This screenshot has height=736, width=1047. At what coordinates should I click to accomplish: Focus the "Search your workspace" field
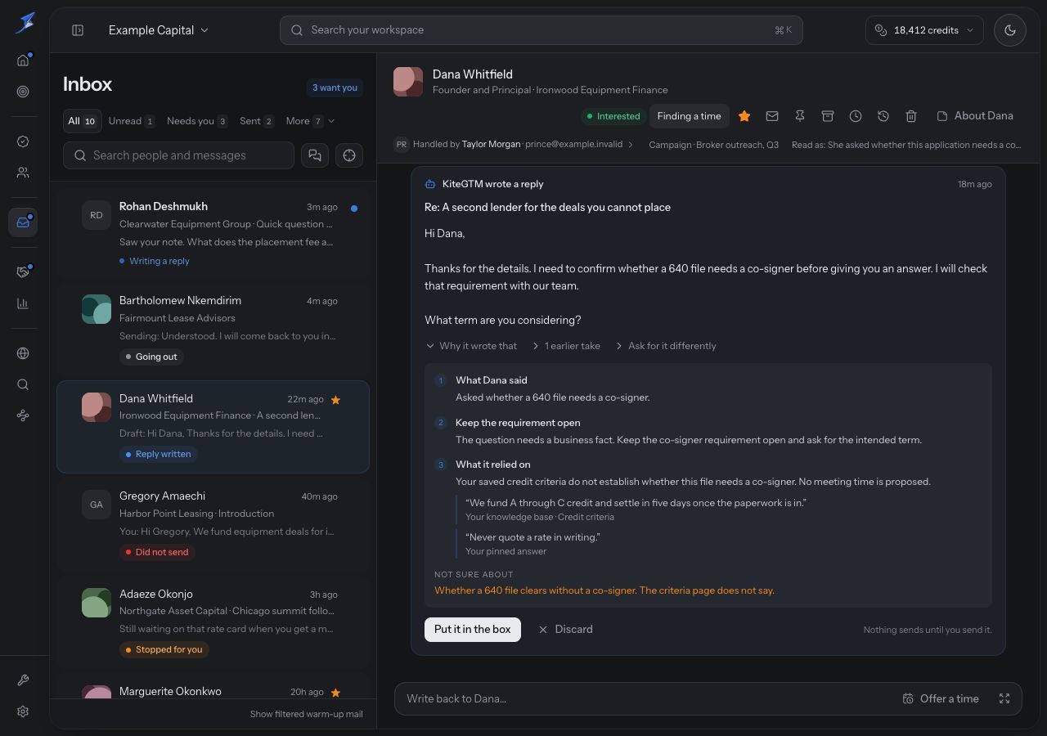pyautogui.click(x=541, y=30)
